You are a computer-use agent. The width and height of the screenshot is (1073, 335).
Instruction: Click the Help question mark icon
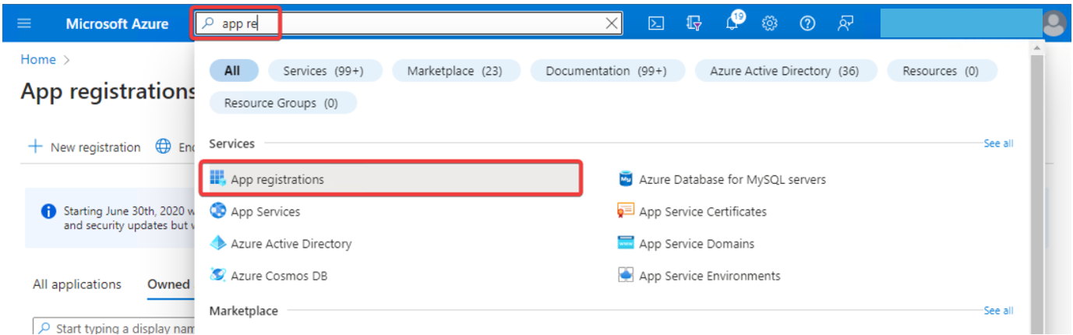pyautogui.click(x=807, y=23)
